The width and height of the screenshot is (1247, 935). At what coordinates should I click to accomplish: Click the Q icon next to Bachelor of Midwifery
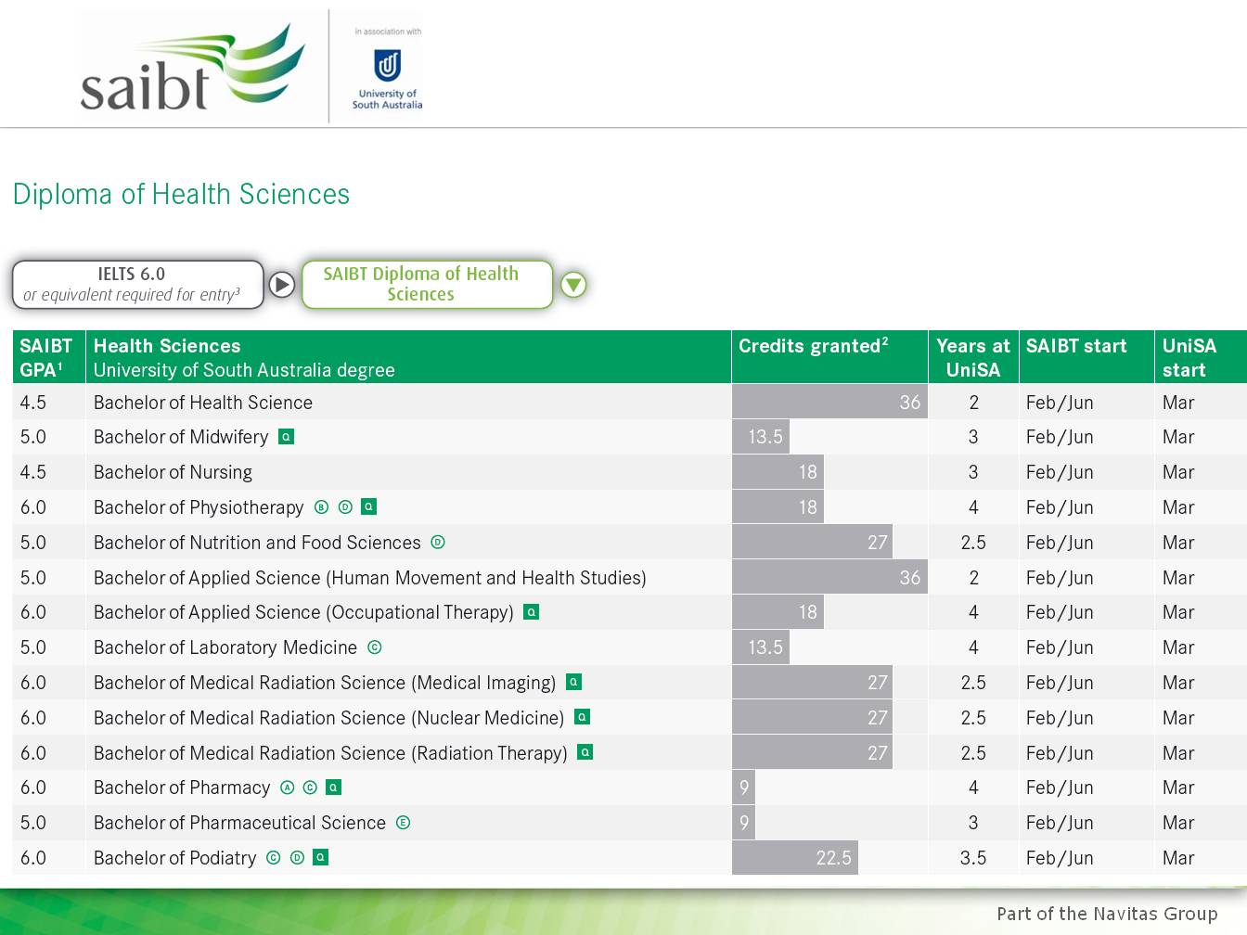287,436
